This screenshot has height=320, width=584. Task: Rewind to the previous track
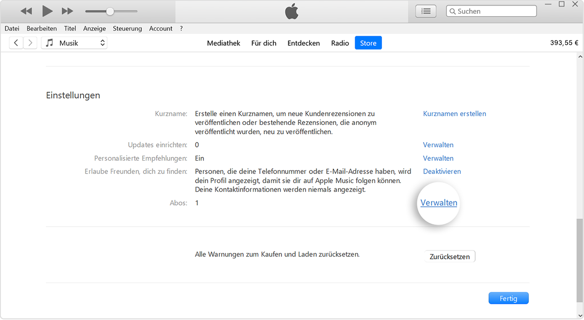[x=26, y=11]
